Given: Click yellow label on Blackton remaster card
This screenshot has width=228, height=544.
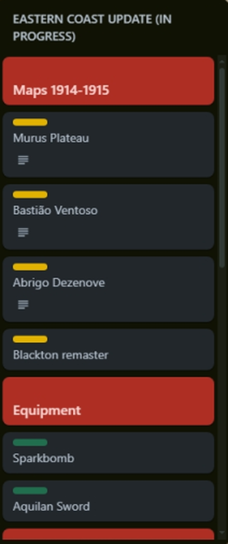Looking at the screenshot, I should point(30,339).
